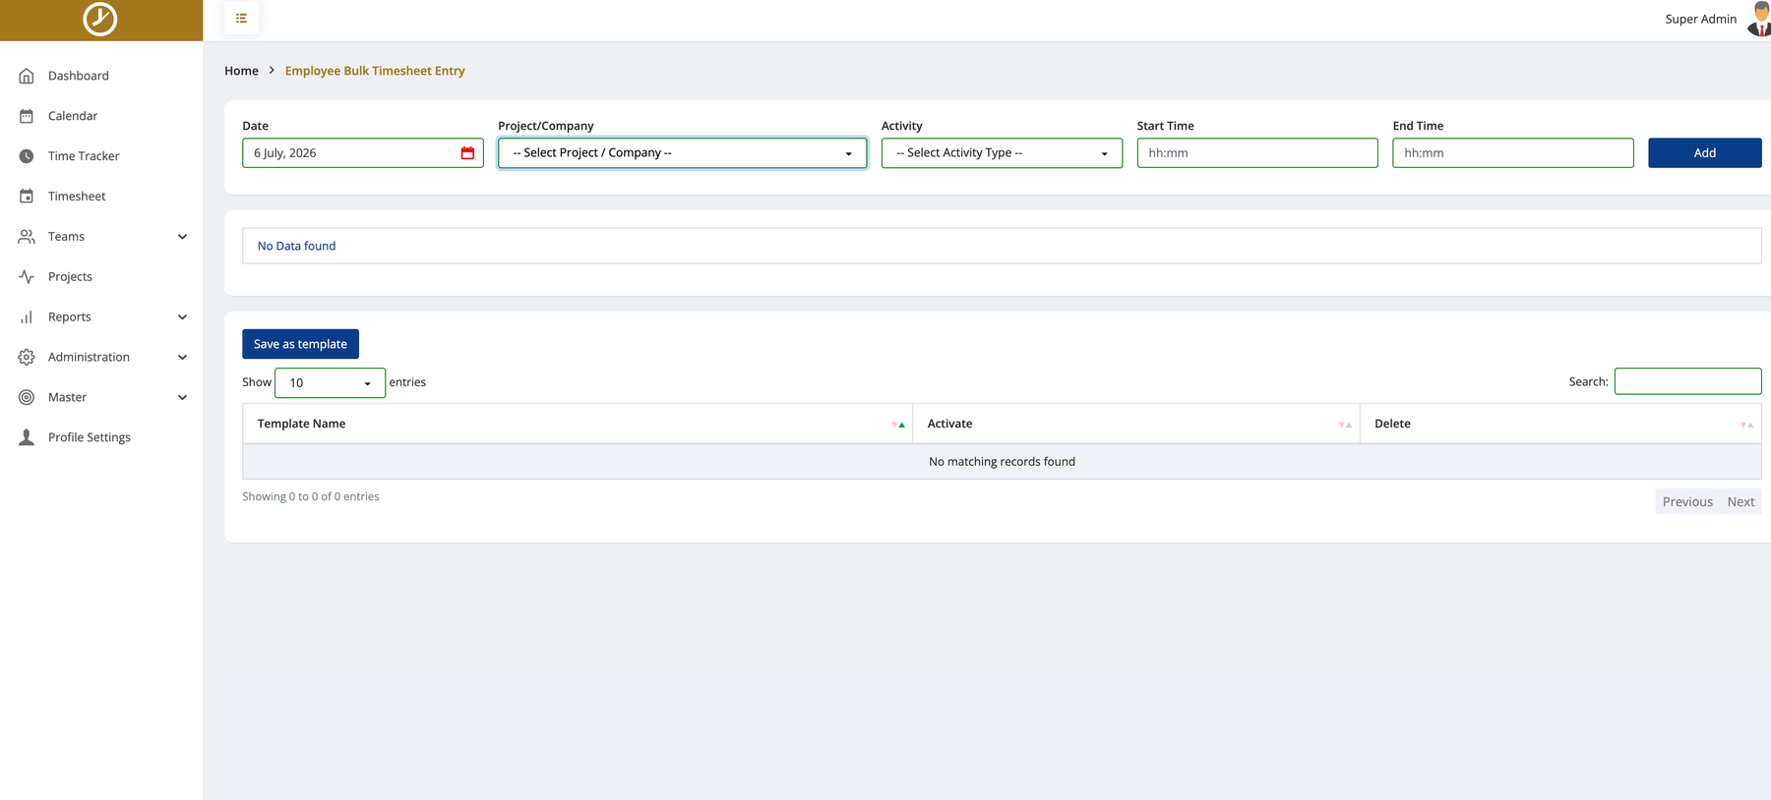Image resolution: width=1771 pixels, height=800 pixels.
Task: Click the clock logo in the sidebar header
Action: pos(100,19)
